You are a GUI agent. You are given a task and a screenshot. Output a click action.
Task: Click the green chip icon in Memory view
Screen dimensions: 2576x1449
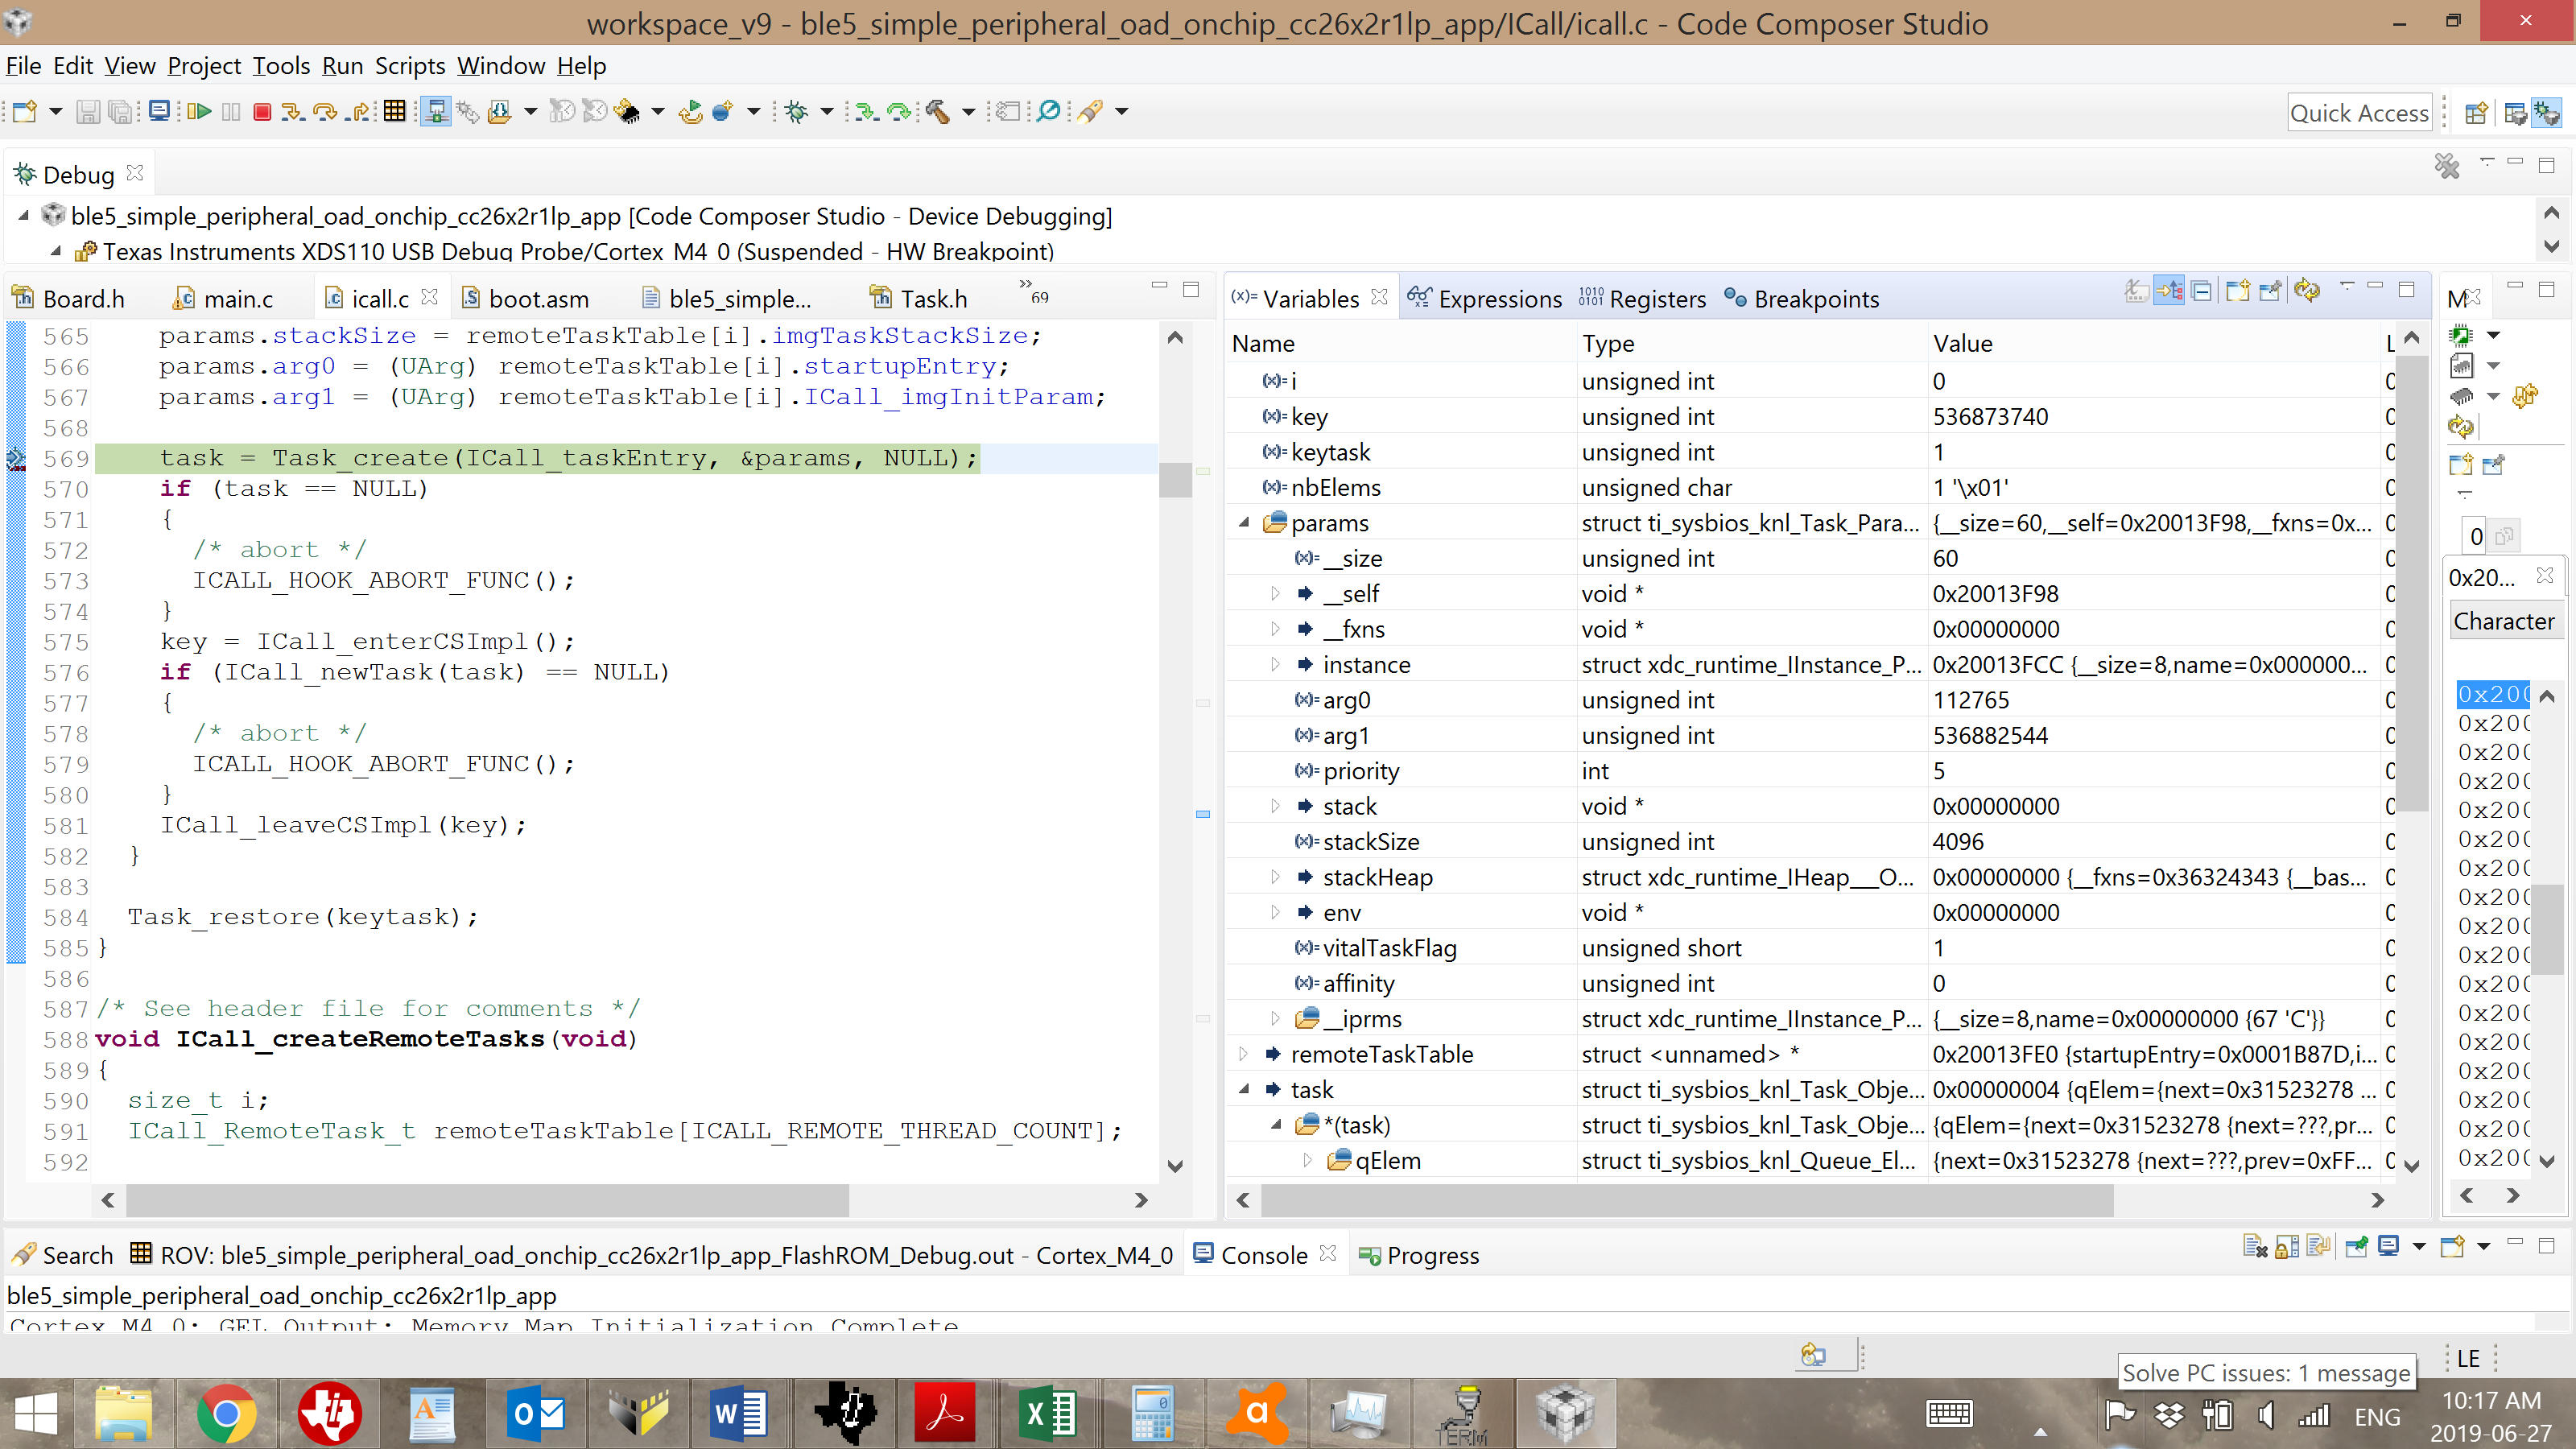(x=2461, y=335)
